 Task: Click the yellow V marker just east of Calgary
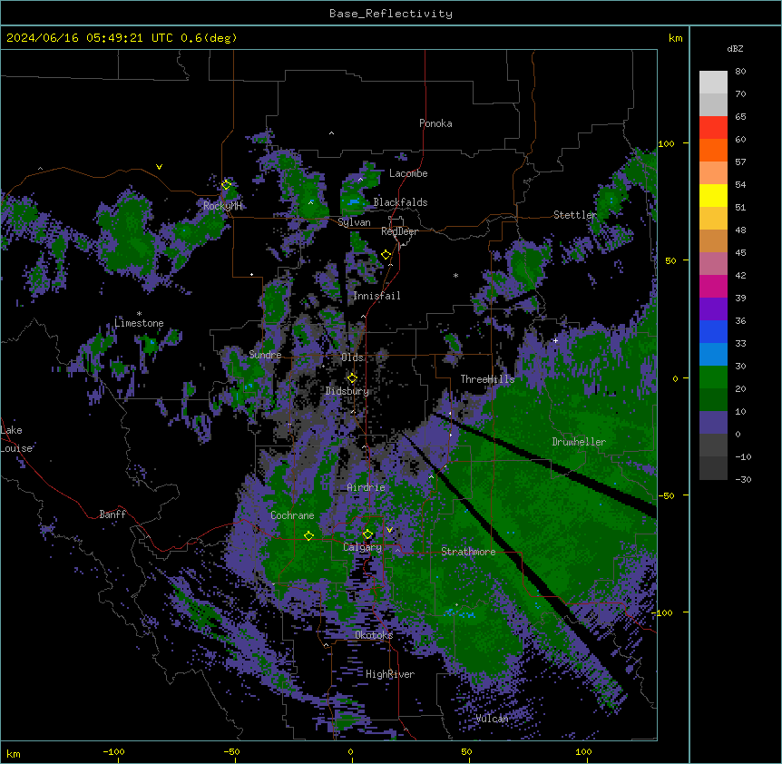tap(389, 530)
